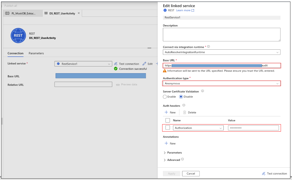Viewport: 292px width, 180px height.
Task: Click info icon next to Advanced
Action: coord(182,159)
